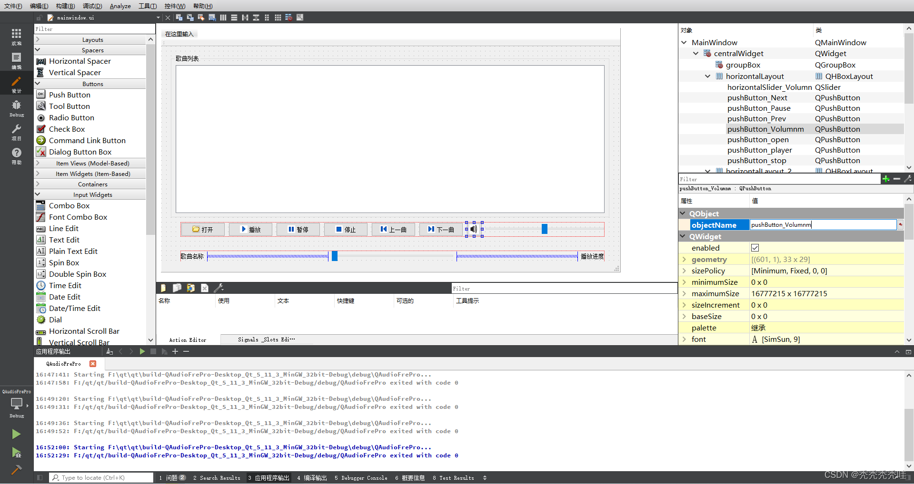
Task: Click the New action icon in Action Editor
Action: click(163, 288)
